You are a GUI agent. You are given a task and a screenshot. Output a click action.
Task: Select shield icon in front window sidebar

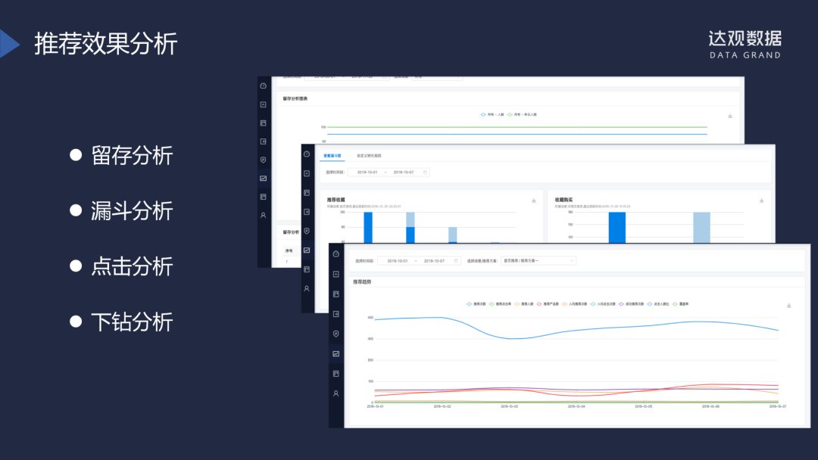[x=336, y=334]
